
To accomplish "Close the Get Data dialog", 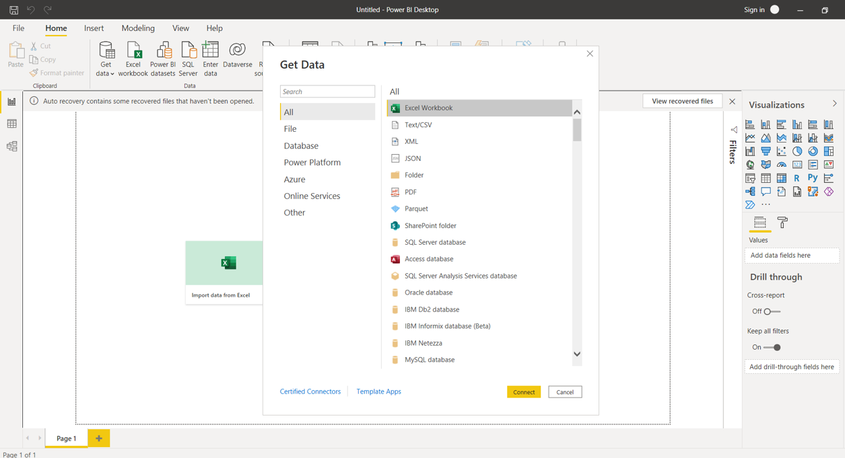I will [x=590, y=54].
